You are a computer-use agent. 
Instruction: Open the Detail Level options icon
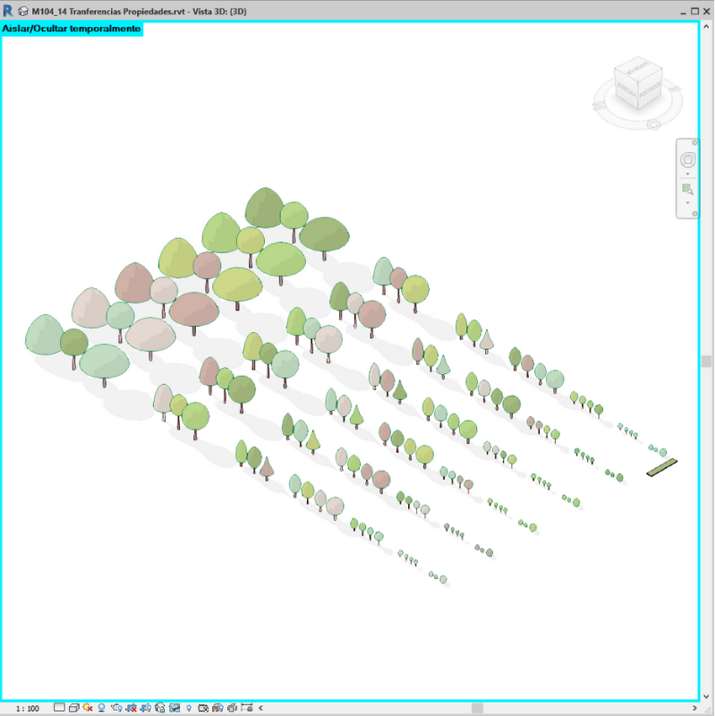(x=59, y=708)
